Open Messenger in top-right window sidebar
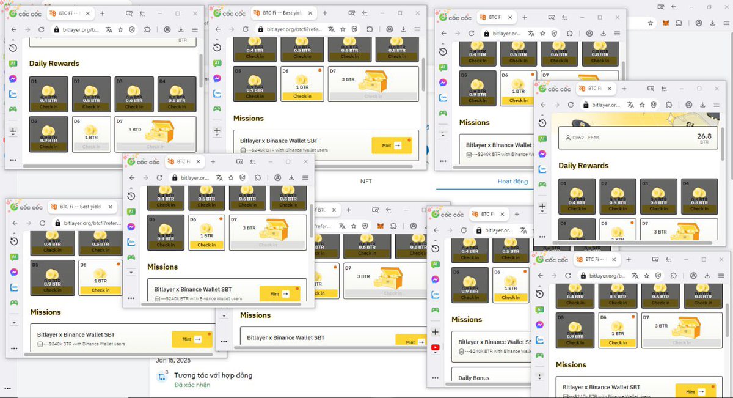 point(442,83)
